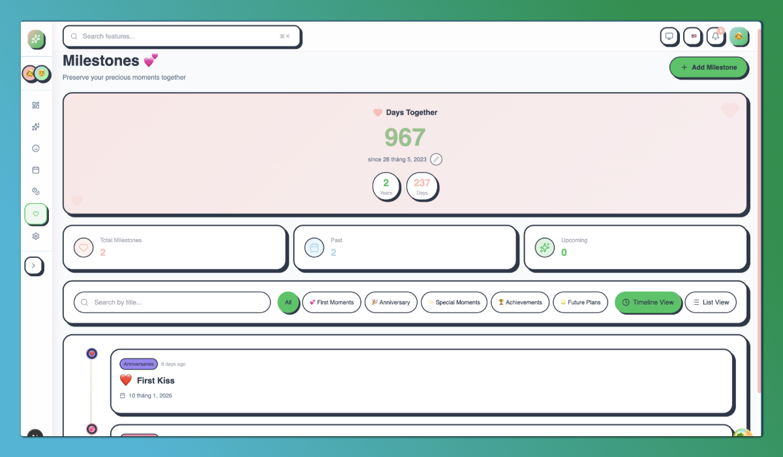Viewport: 783px width, 457px height.
Task: Click the Add Milestone button
Action: pyautogui.click(x=709, y=67)
